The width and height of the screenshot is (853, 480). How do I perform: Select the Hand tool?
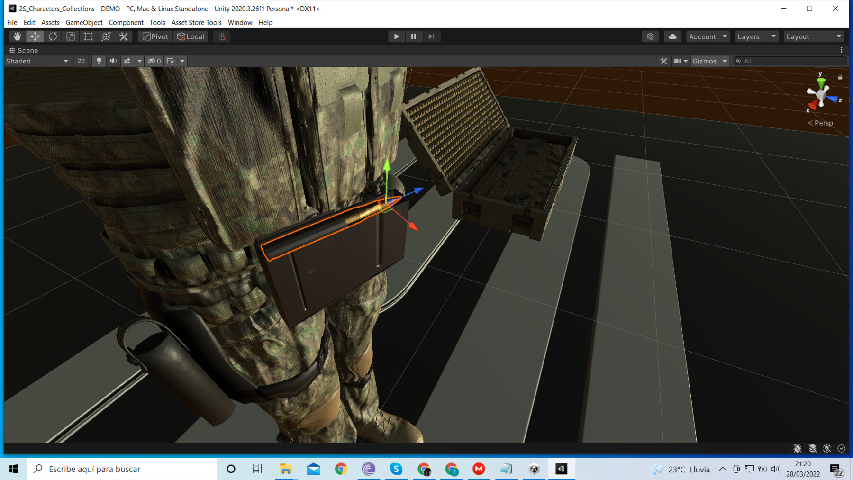(18, 36)
